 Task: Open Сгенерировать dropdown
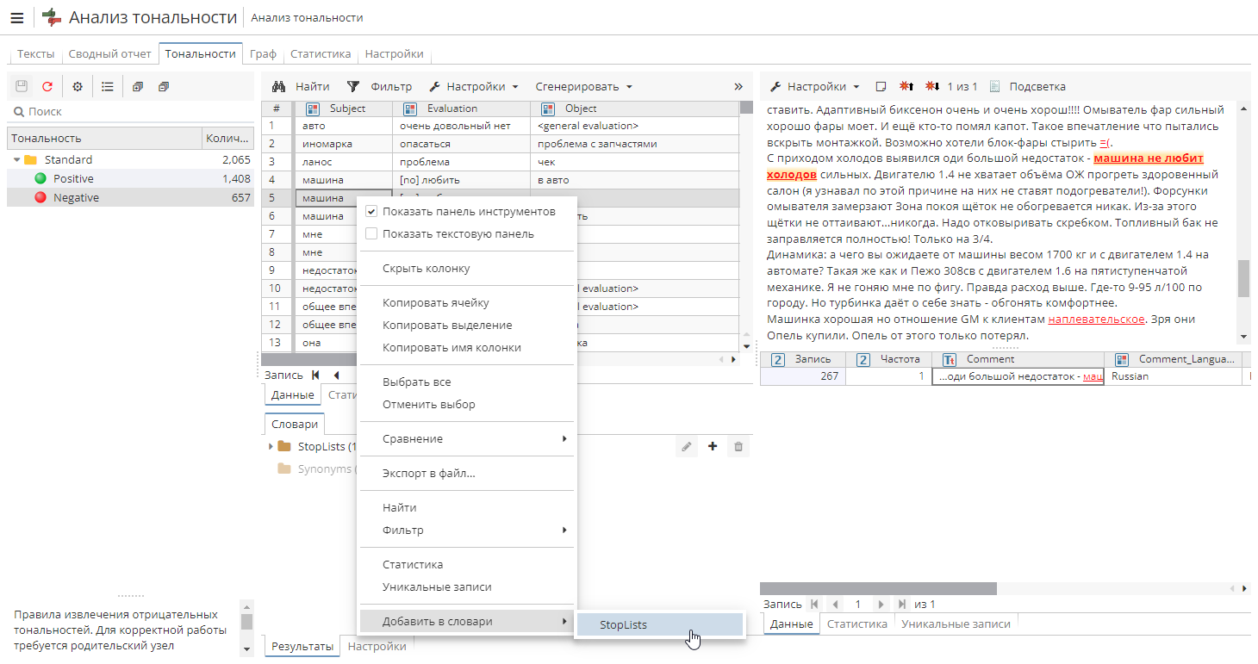[583, 86]
